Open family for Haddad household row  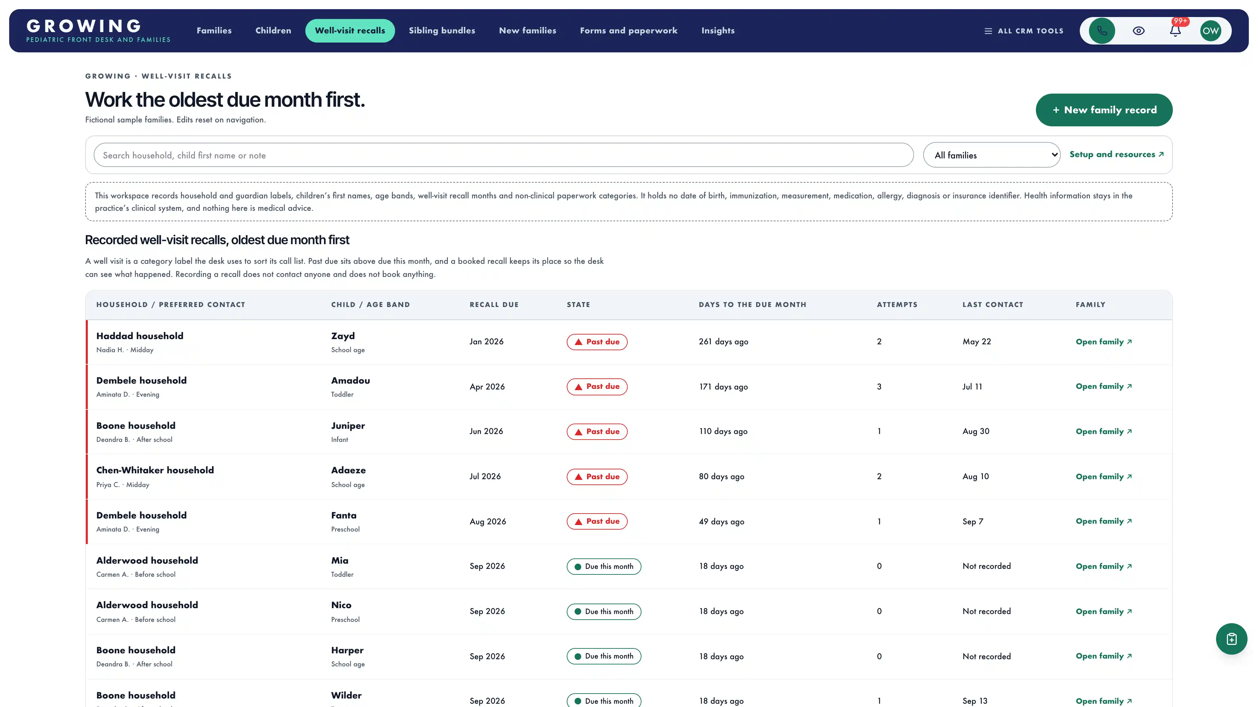click(x=1103, y=341)
